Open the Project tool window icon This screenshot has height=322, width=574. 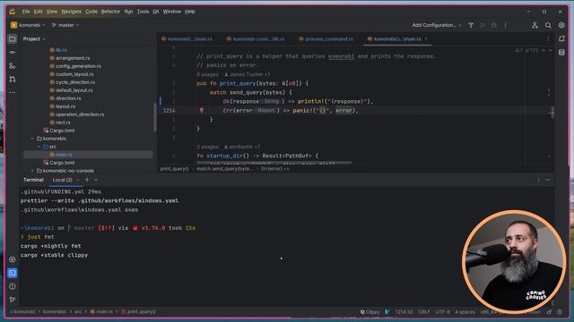pos(13,38)
